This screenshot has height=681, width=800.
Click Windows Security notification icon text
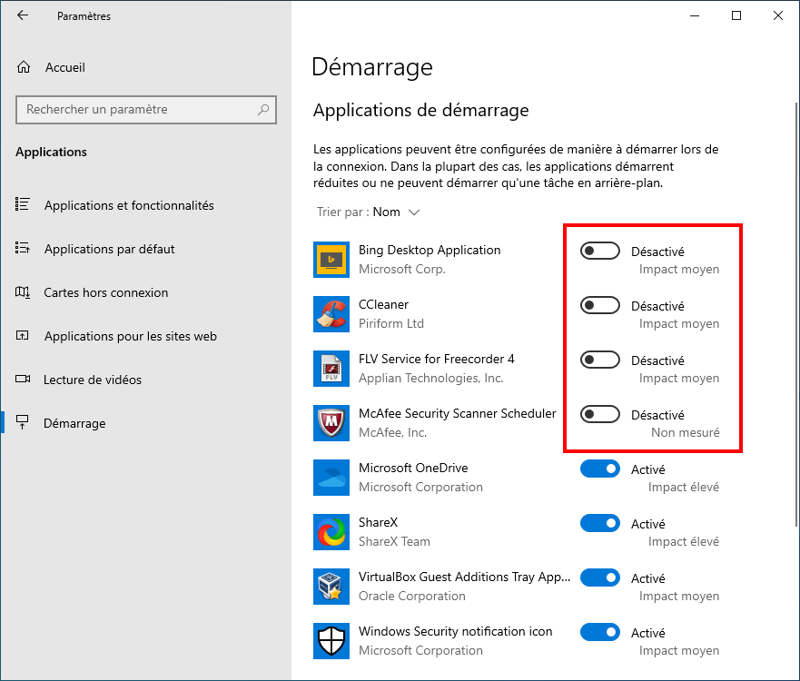[x=455, y=632]
